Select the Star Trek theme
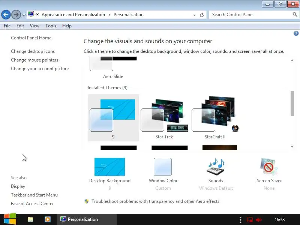 click(164, 118)
